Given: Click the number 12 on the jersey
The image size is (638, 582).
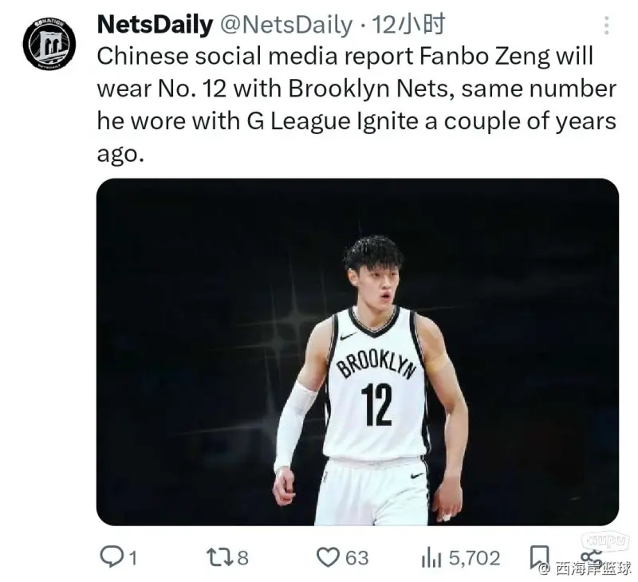Looking at the screenshot, I should tap(376, 405).
